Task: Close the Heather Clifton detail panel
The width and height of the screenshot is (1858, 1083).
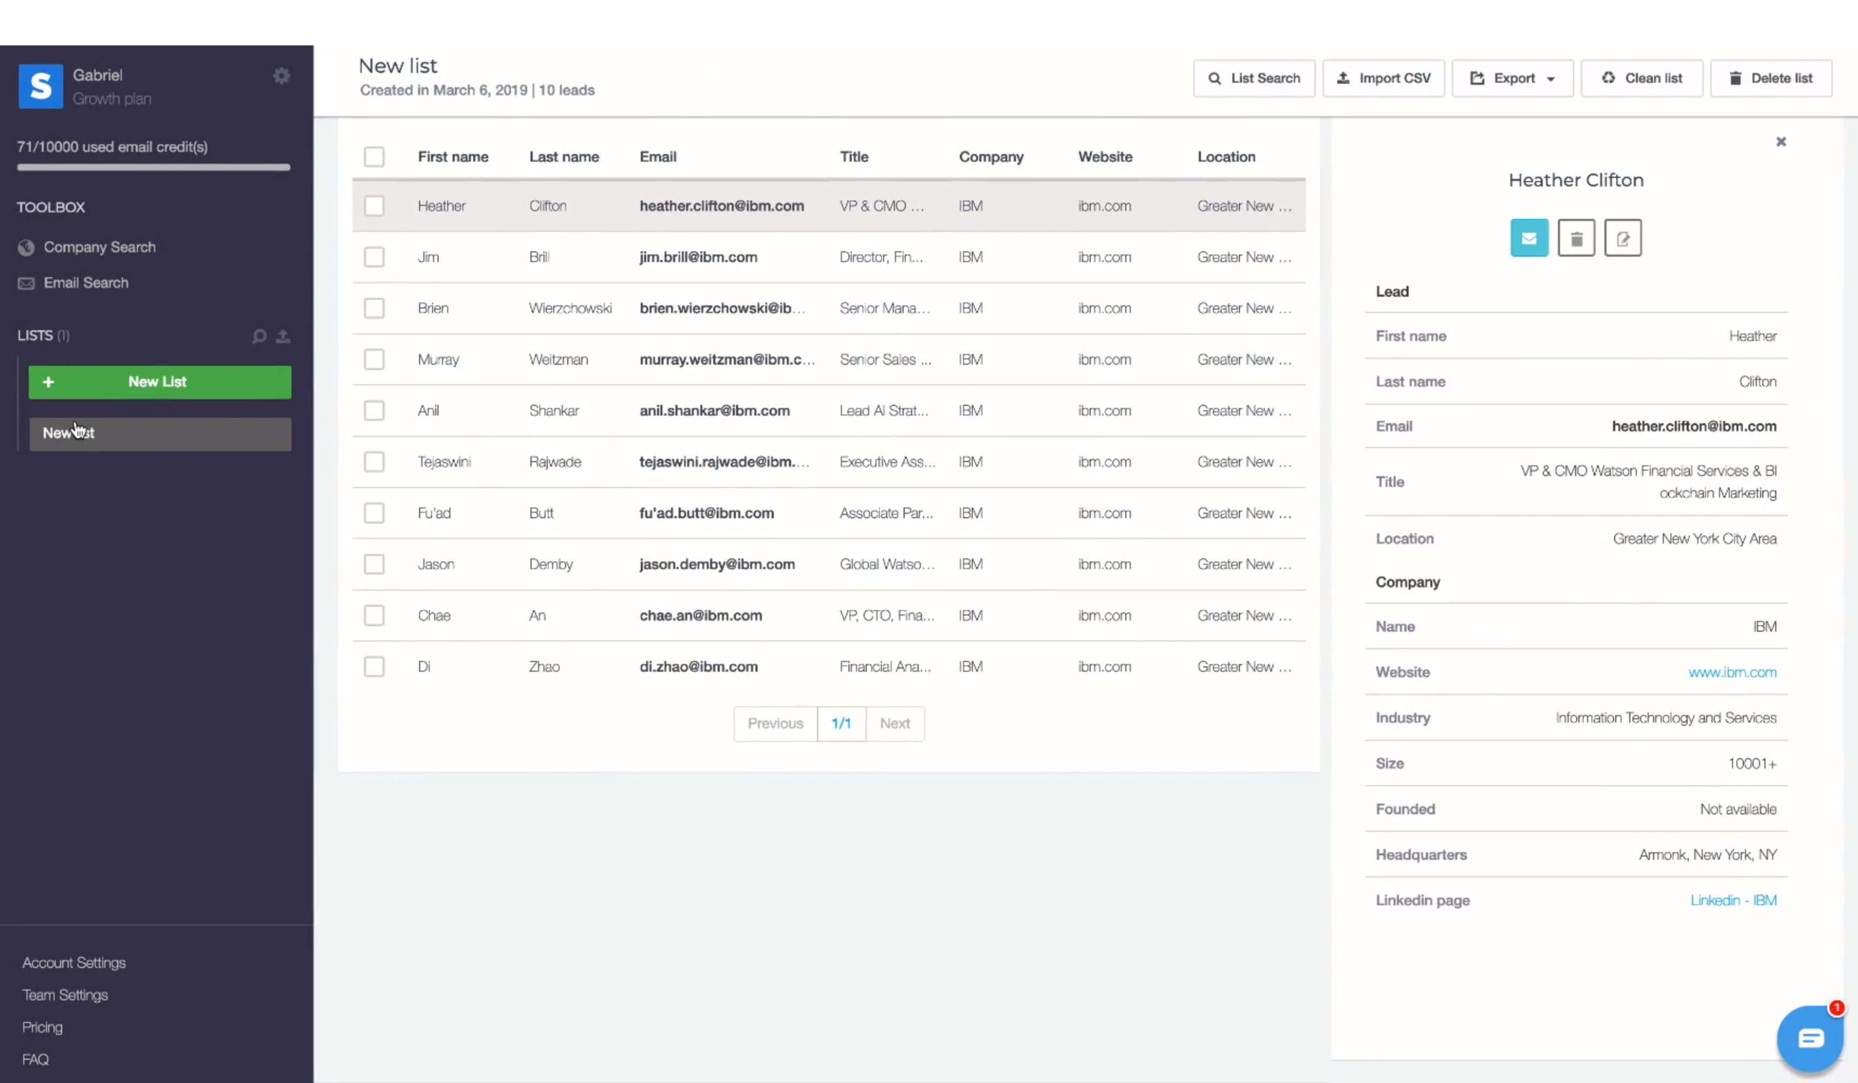Action: [x=1781, y=142]
